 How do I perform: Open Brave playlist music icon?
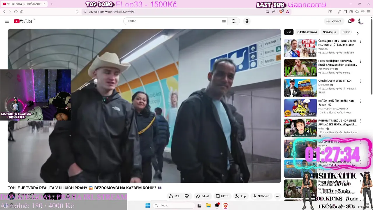coord(339,12)
